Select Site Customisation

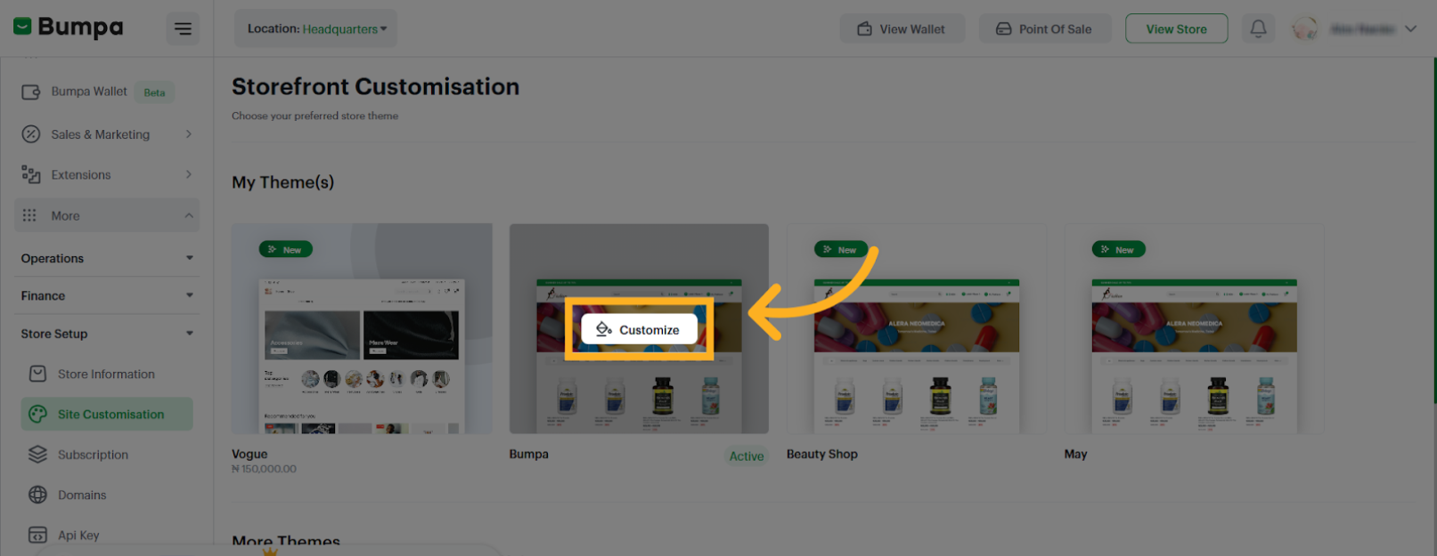point(107,415)
